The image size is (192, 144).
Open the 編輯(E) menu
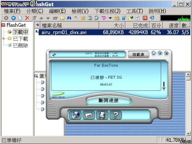click(x=57, y=11)
